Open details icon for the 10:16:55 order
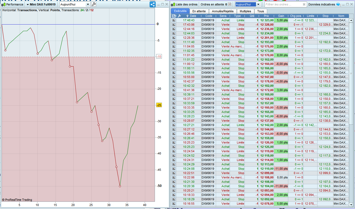355x209 pixels. pos(174,204)
